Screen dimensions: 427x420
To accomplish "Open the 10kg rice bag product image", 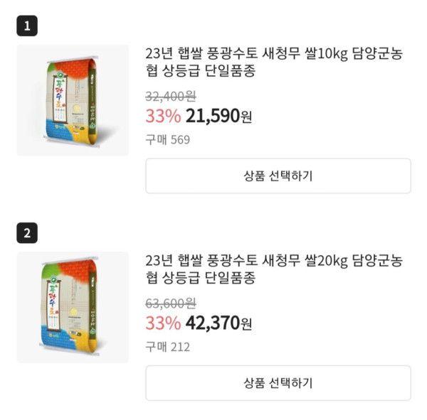I will tap(73, 100).
